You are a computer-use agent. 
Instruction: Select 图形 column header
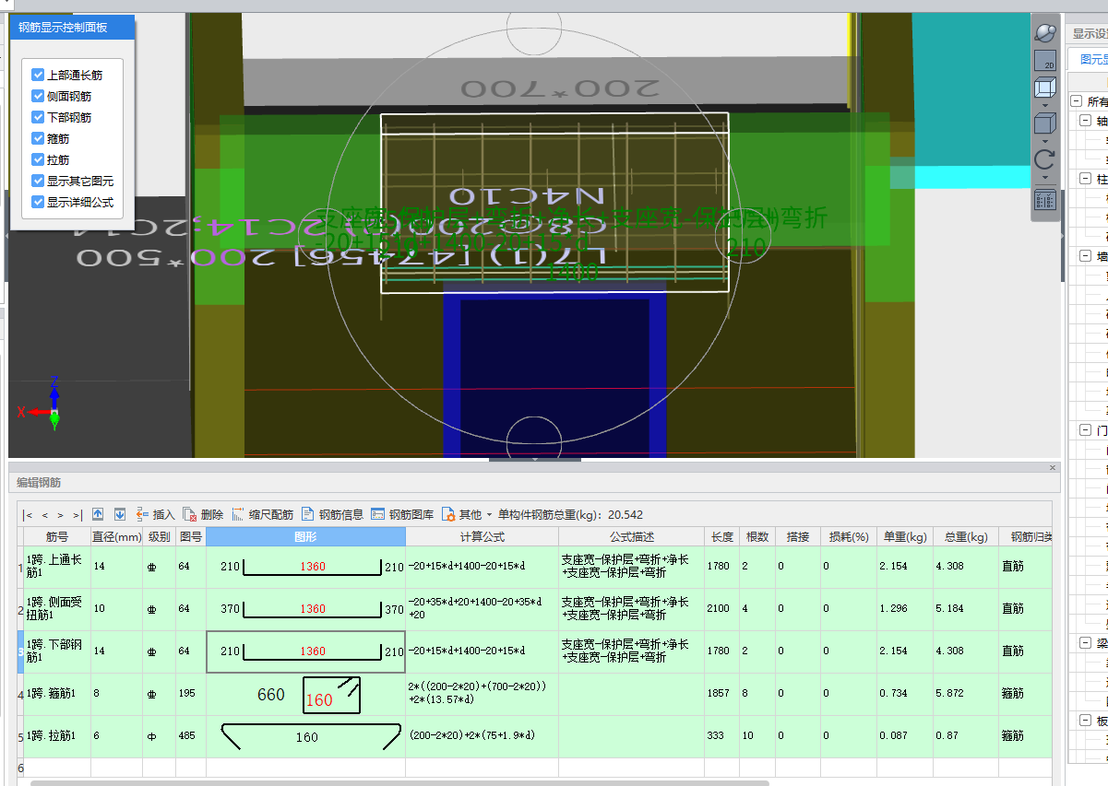[305, 536]
